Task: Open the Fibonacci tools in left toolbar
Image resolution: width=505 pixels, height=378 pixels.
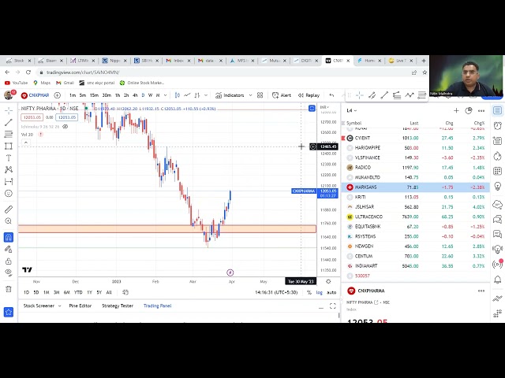Action: click(9, 134)
